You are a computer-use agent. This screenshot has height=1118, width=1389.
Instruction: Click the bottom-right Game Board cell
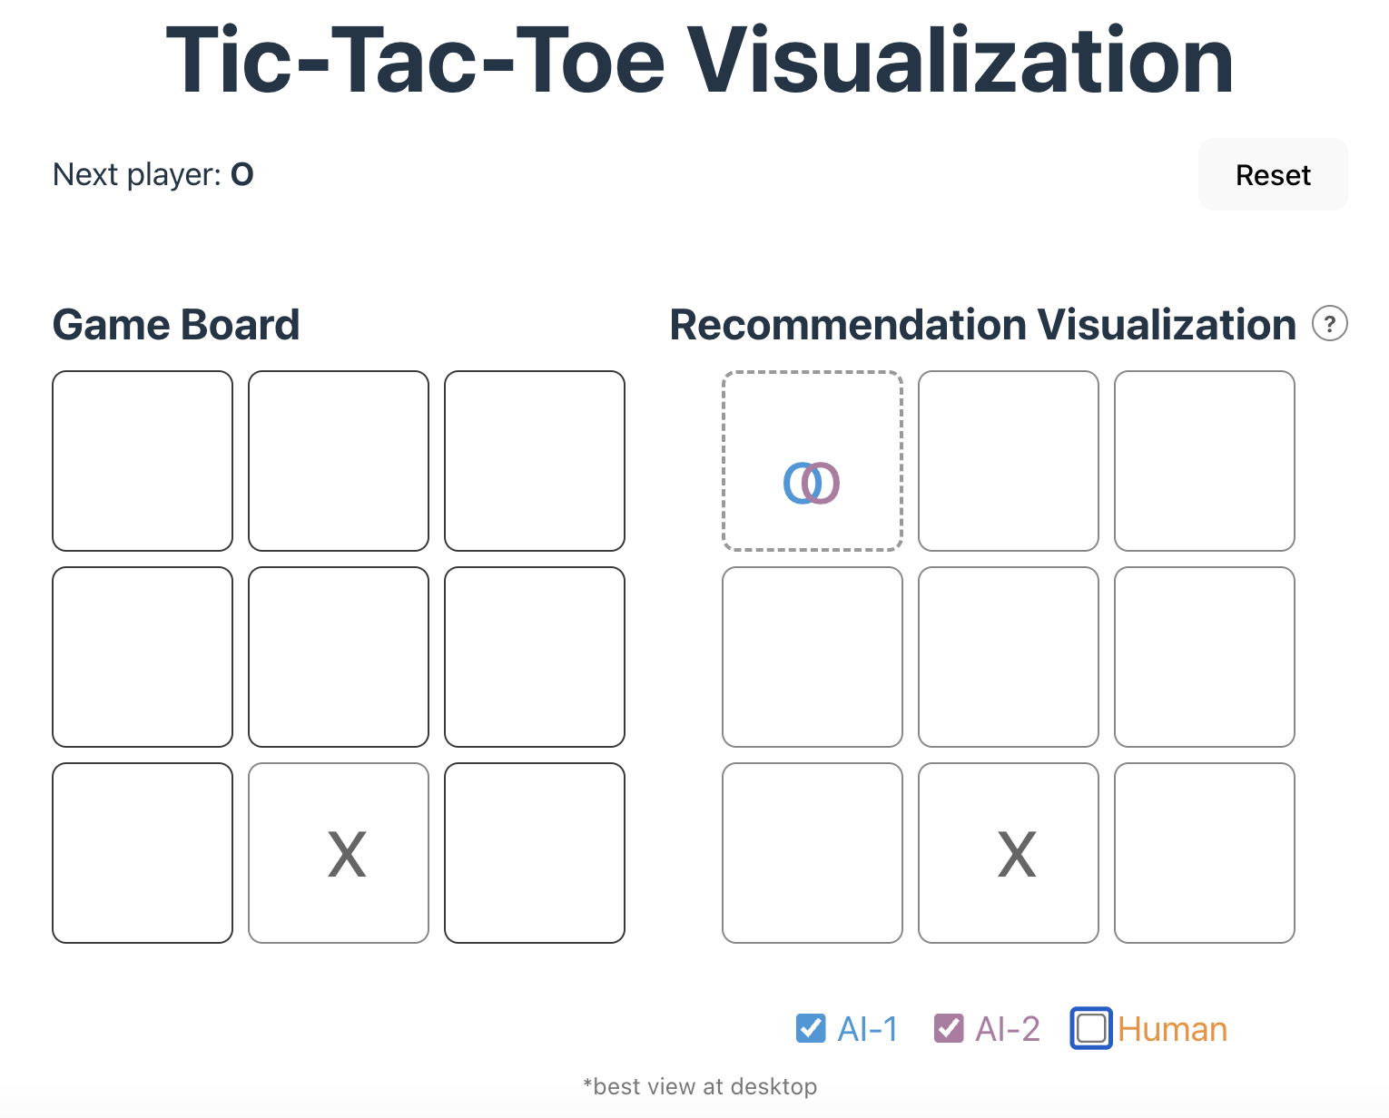(x=535, y=853)
